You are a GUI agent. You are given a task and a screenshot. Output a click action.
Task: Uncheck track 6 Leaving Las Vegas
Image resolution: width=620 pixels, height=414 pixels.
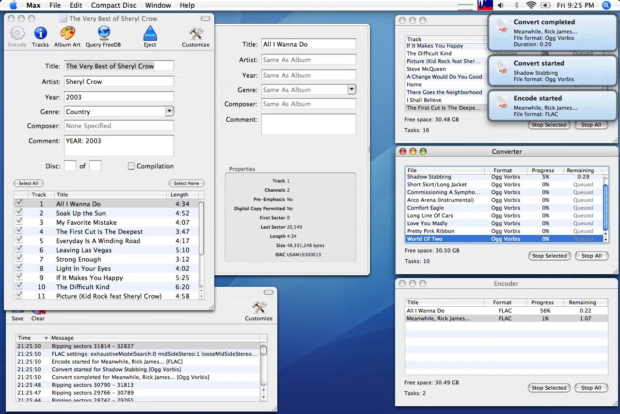click(x=19, y=249)
